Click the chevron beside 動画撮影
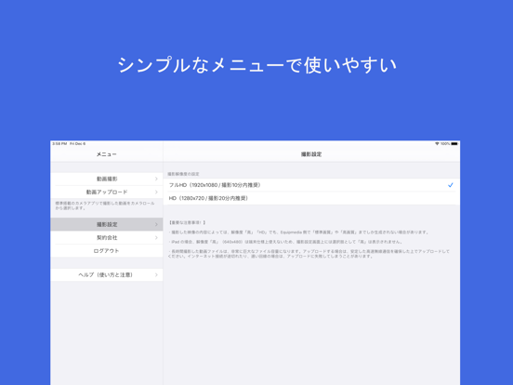Image resolution: width=513 pixels, height=385 pixels. pyautogui.click(x=156, y=179)
